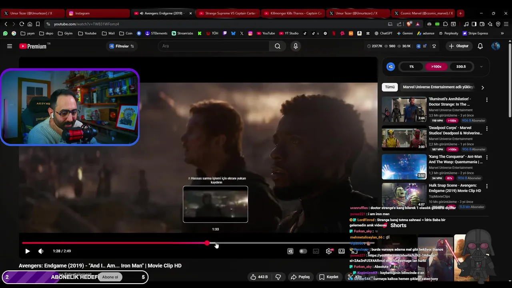Toggle theater mode on player
Screen dimensions: 512x288
[342, 251]
